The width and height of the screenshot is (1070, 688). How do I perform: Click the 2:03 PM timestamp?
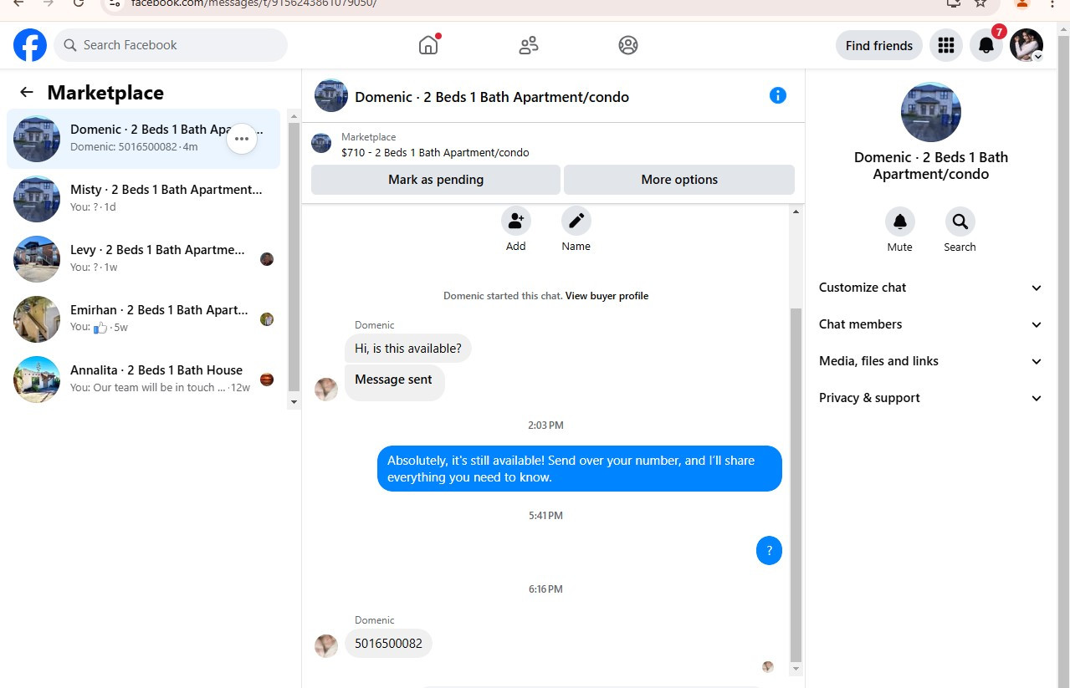point(545,426)
